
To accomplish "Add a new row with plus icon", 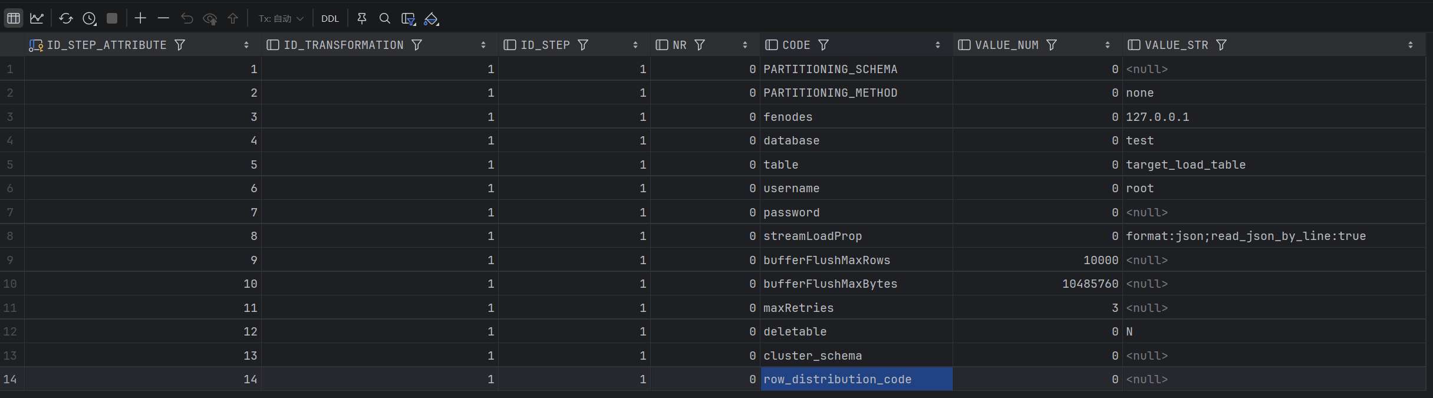I will (x=140, y=18).
